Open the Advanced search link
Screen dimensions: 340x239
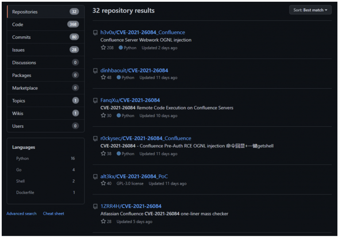[x=22, y=214]
